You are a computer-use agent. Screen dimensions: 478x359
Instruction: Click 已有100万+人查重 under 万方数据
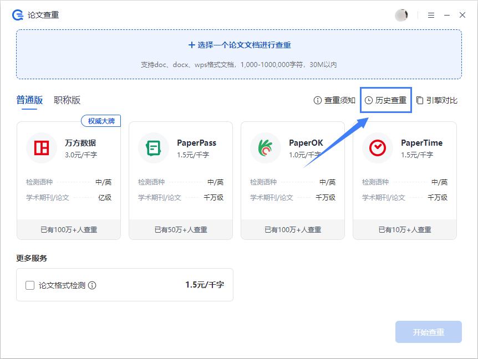pyautogui.click(x=69, y=229)
